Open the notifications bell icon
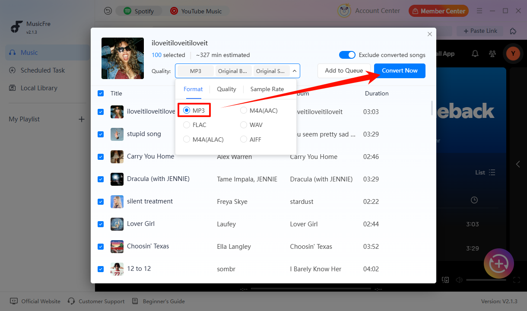 tap(475, 54)
